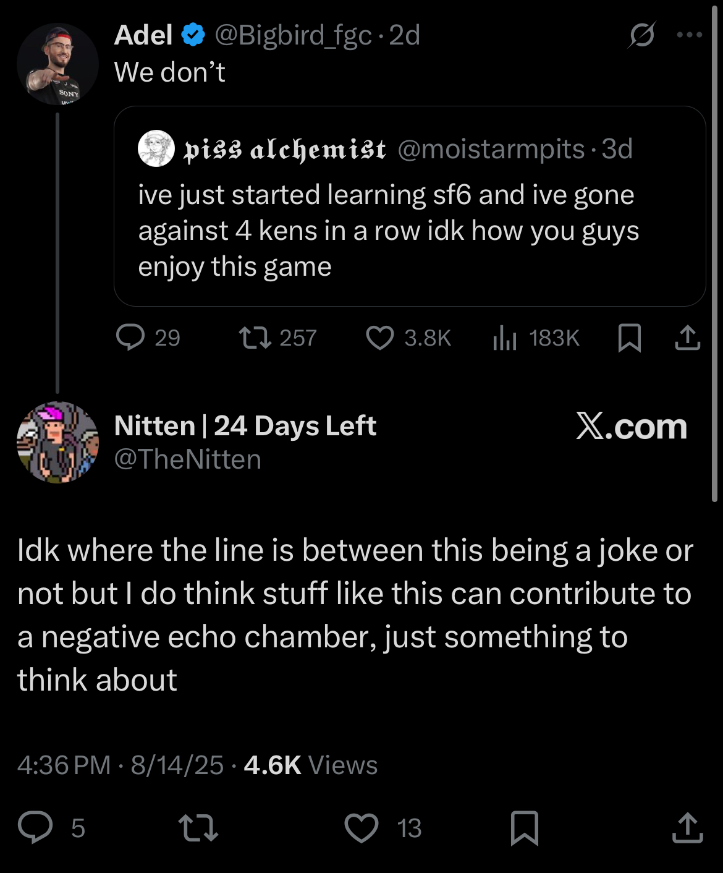Bookmark Nitten's tweet
Screen dimensions: 723x873
coord(525,828)
